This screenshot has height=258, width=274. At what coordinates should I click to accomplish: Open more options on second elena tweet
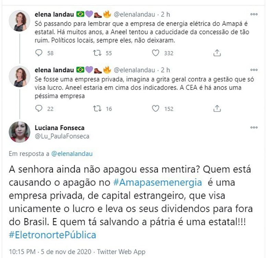click(x=254, y=70)
